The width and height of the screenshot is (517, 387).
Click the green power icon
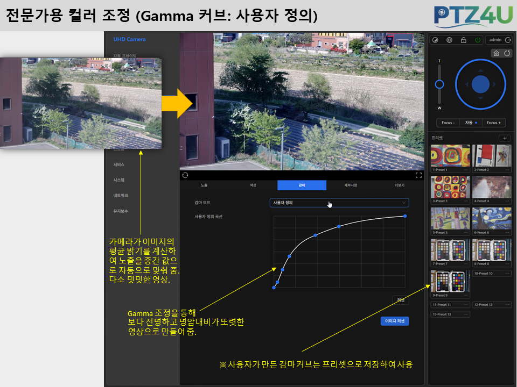[x=478, y=40]
